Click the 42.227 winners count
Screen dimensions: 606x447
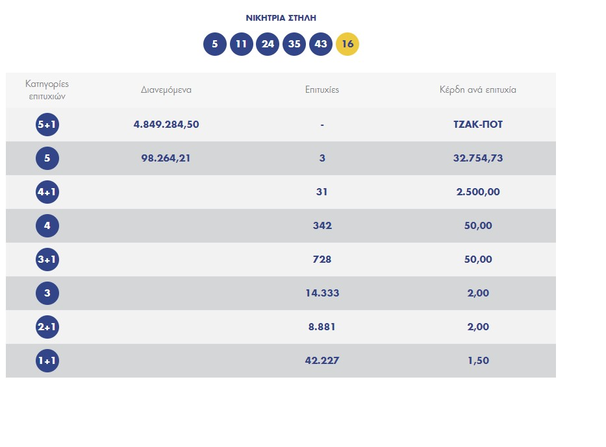[322, 361]
